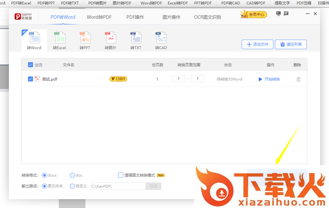The width and height of the screenshot is (329, 208).
Task: Enable 增强图文转换模式 checkbox
Action: point(121,175)
